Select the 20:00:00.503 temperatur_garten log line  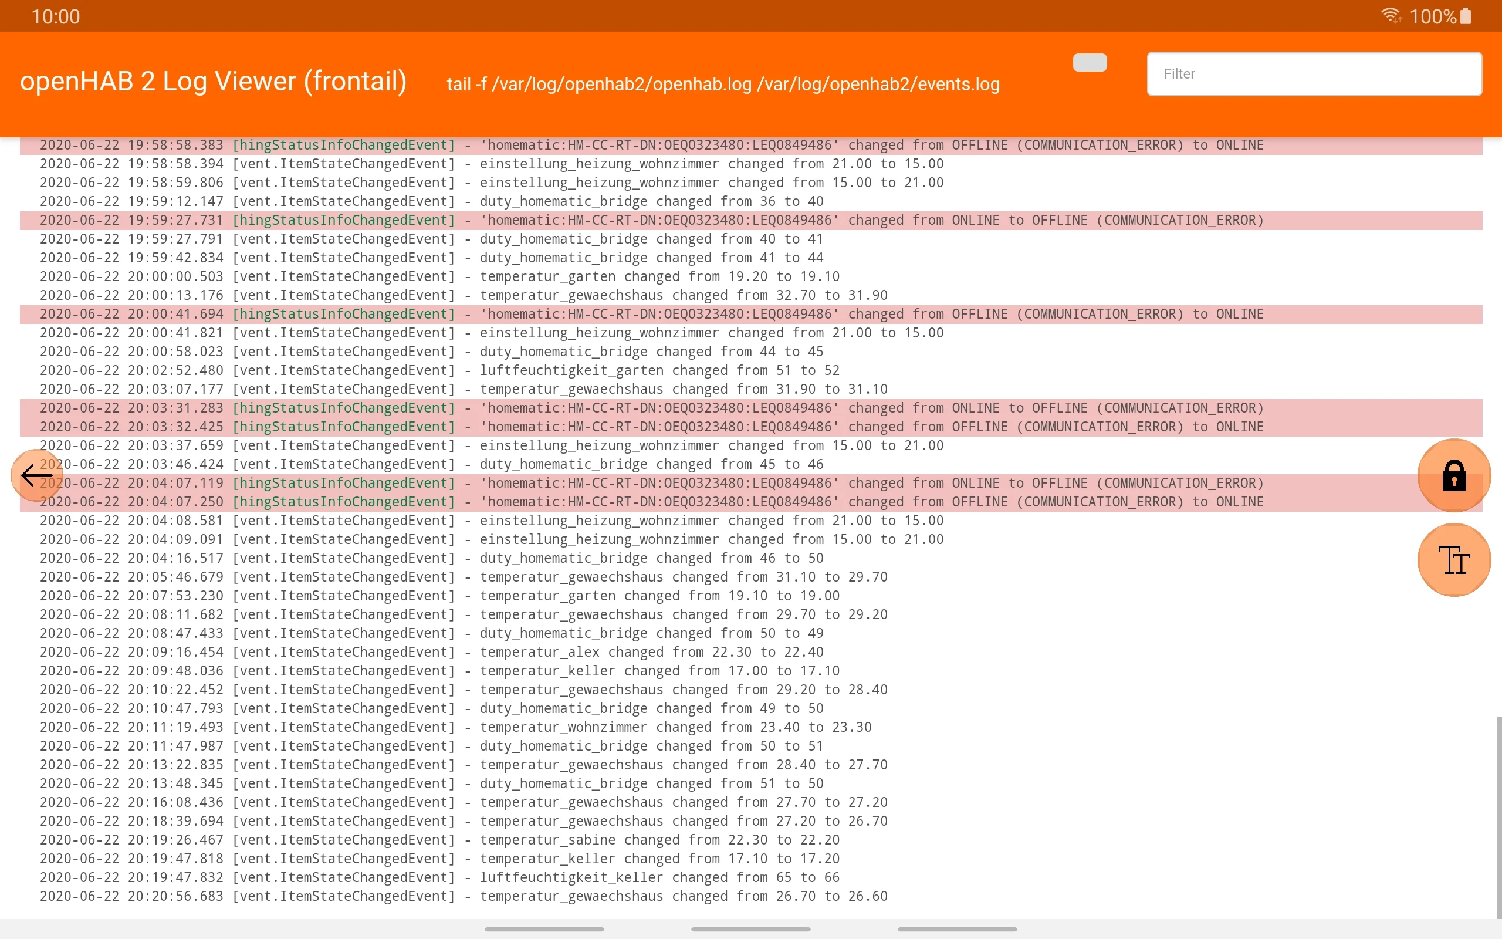click(751, 276)
